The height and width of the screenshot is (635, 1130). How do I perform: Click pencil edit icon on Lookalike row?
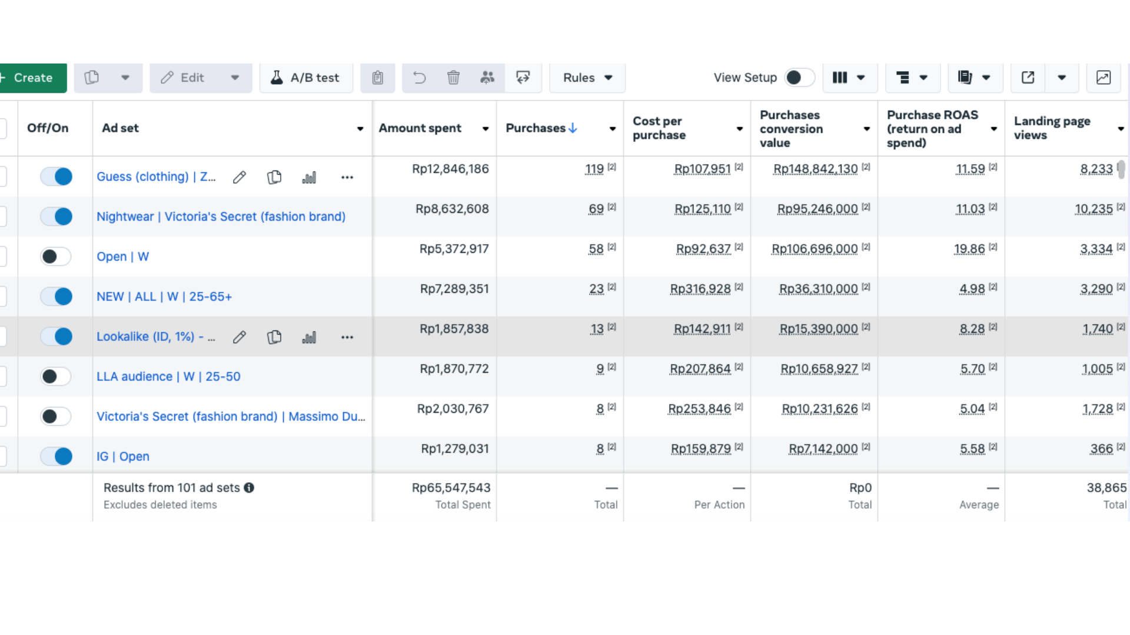coord(239,337)
